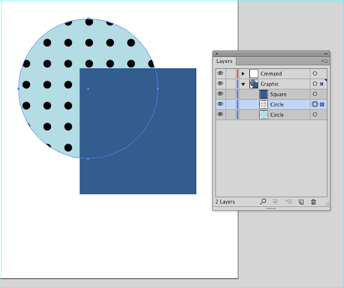Click the selection indicator square on Graphic layer

point(321,84)
